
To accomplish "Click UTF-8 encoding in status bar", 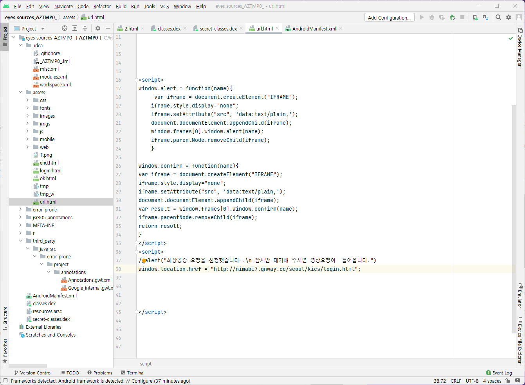I will pos(472,381).
